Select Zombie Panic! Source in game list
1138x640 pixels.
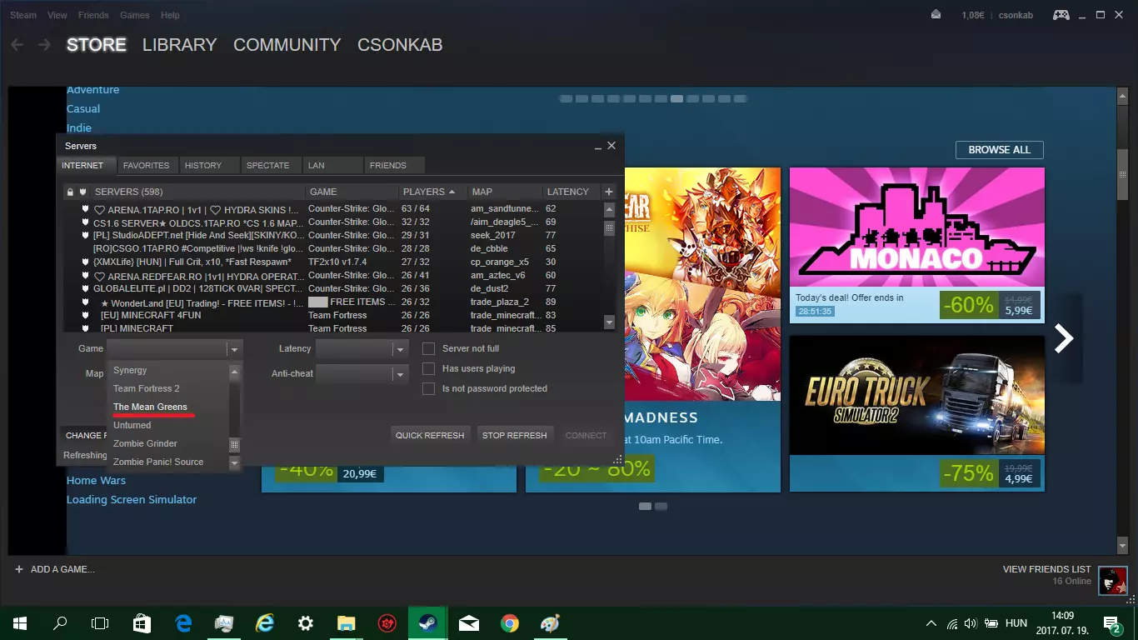tap(158, 462)
